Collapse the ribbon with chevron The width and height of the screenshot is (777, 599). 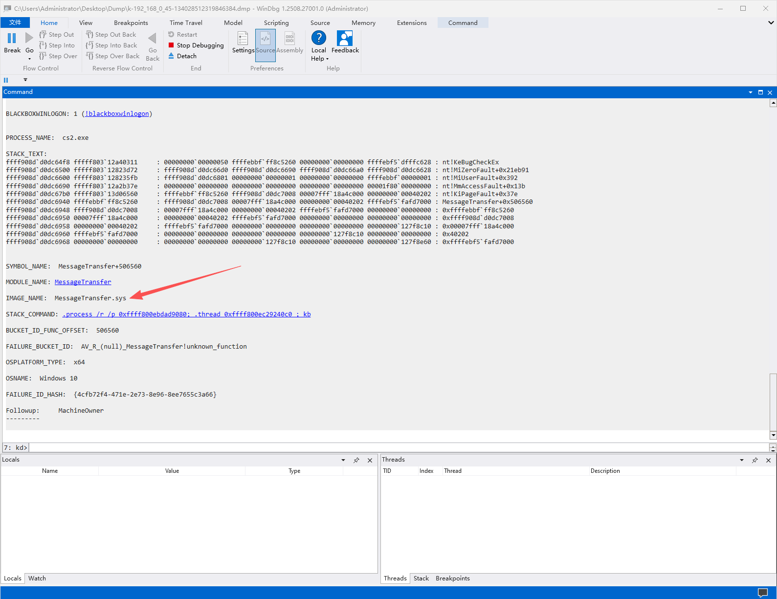point(771,23)
